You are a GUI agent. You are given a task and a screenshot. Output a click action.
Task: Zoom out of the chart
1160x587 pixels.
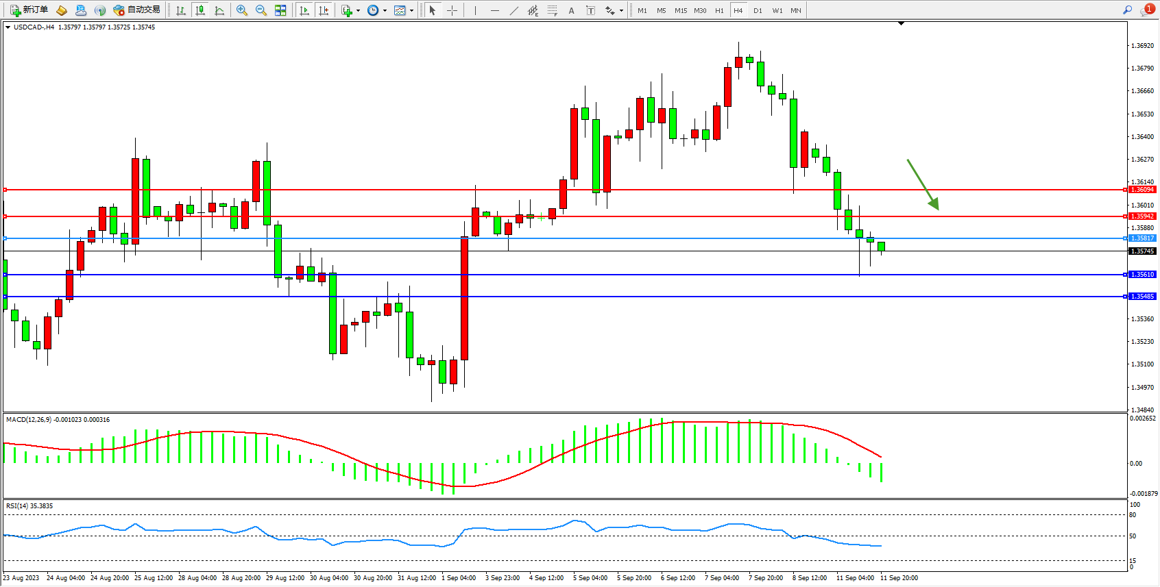[261, 10]
